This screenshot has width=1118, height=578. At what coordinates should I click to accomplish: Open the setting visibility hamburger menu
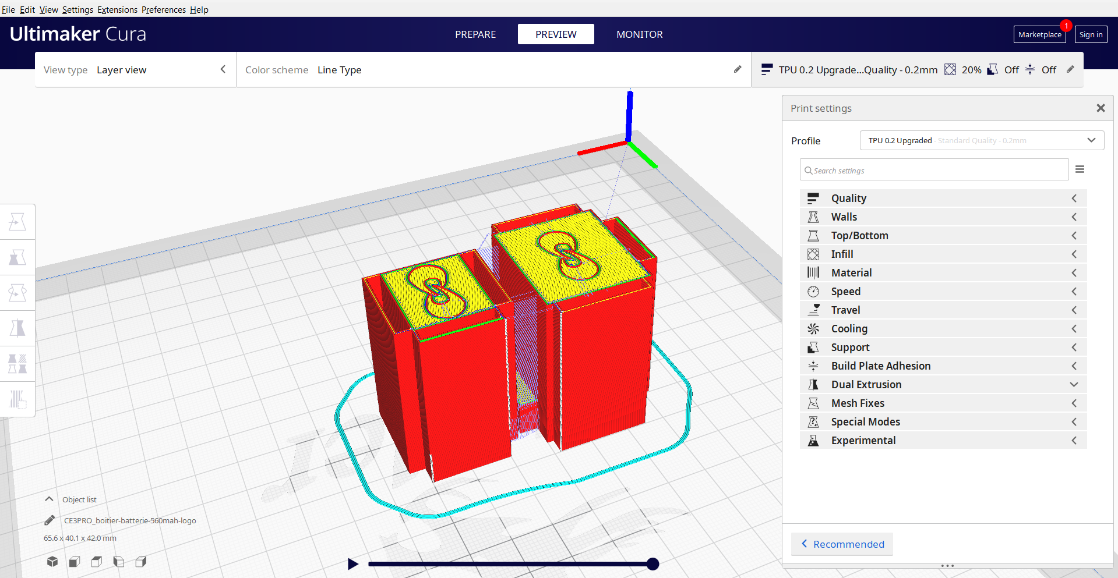(x=1080, y=169)
